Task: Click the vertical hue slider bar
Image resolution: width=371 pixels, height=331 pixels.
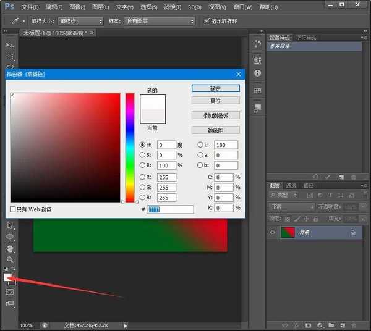Action: click(130, 147)
